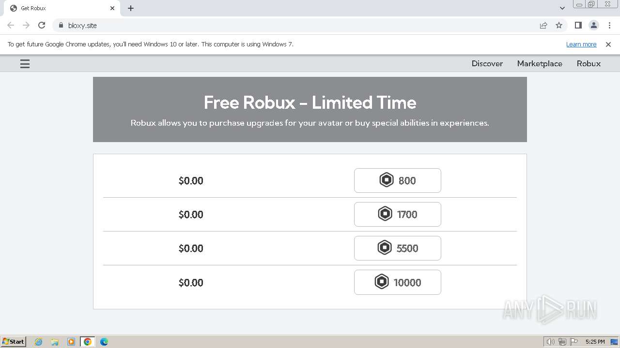620x348 pixels.
Task: Click the address bar showing bloxy.site
Action: (291, 25)
